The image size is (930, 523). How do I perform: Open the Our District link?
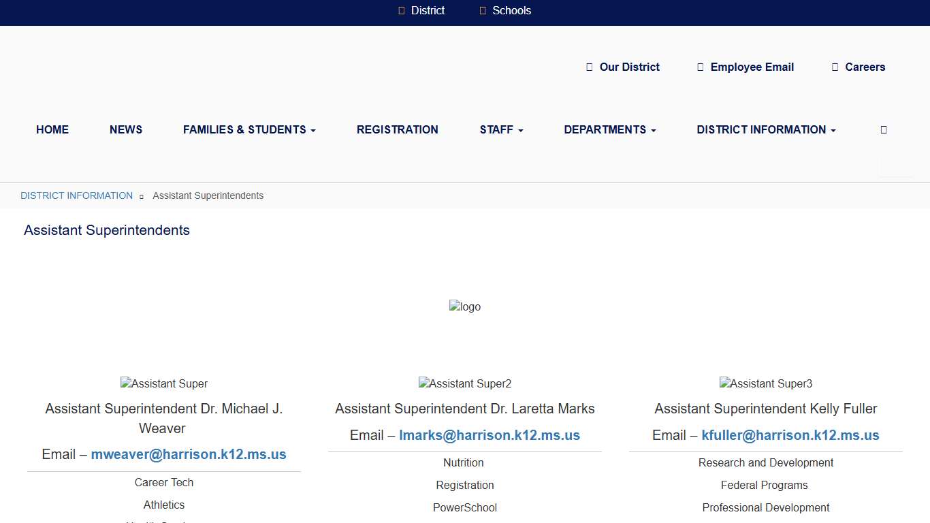(x=623, y=67)
